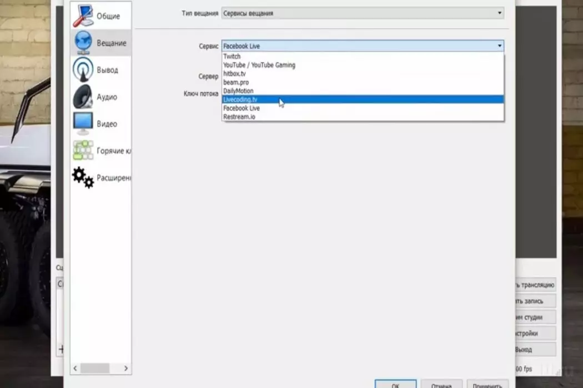
Task: Collapse the Сервис dropdown arrow
Action: [x=499, y=45]
